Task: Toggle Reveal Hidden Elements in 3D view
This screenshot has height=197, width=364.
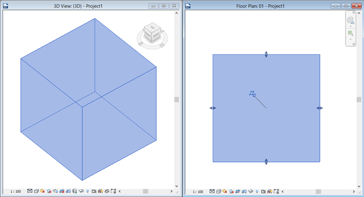Action: coord(88,191)
